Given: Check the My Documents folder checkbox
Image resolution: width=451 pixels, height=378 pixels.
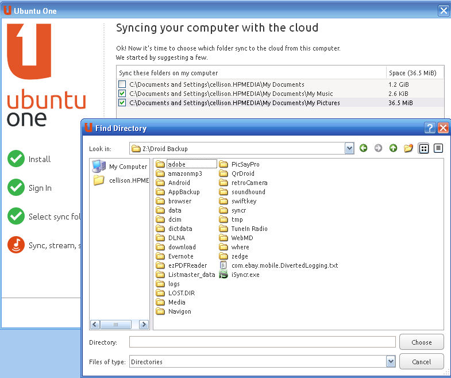Looking at the screenshot, I should pos(122,84).
